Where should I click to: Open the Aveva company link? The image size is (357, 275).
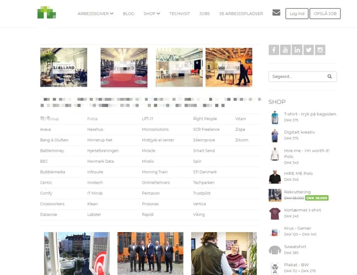[45, 129]
